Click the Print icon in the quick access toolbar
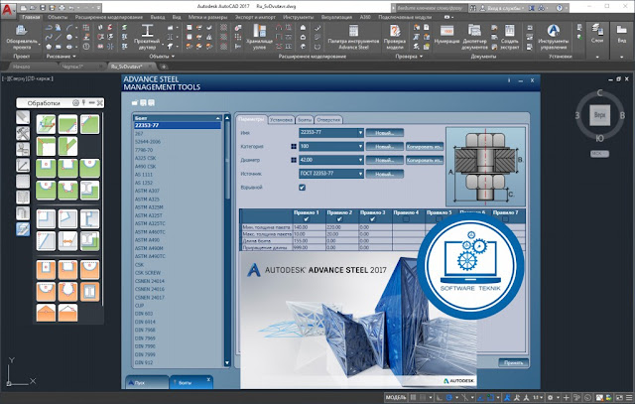The height and width of the screenshot is (404, 635). [62, 7]
